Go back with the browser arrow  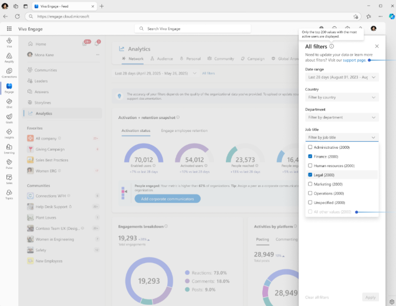[5, 16]
